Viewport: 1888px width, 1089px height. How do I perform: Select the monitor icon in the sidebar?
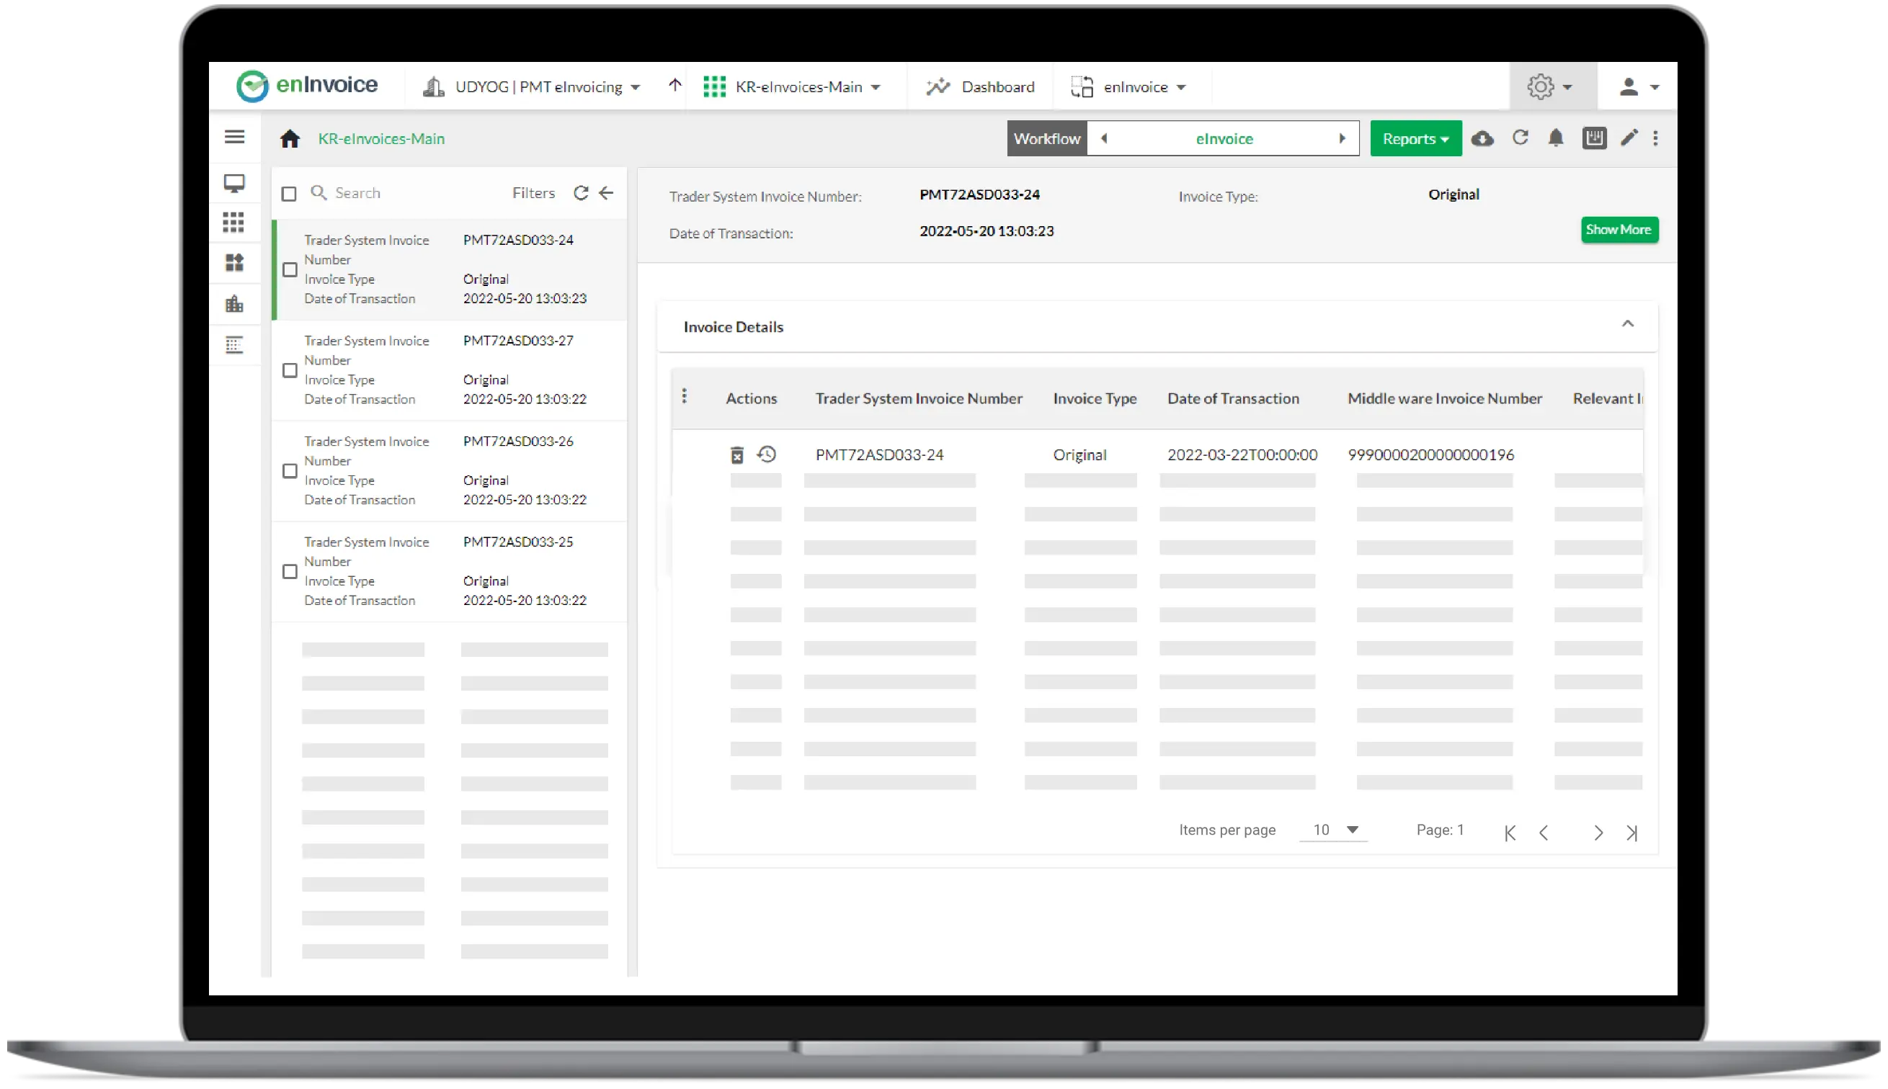point(234,182)
